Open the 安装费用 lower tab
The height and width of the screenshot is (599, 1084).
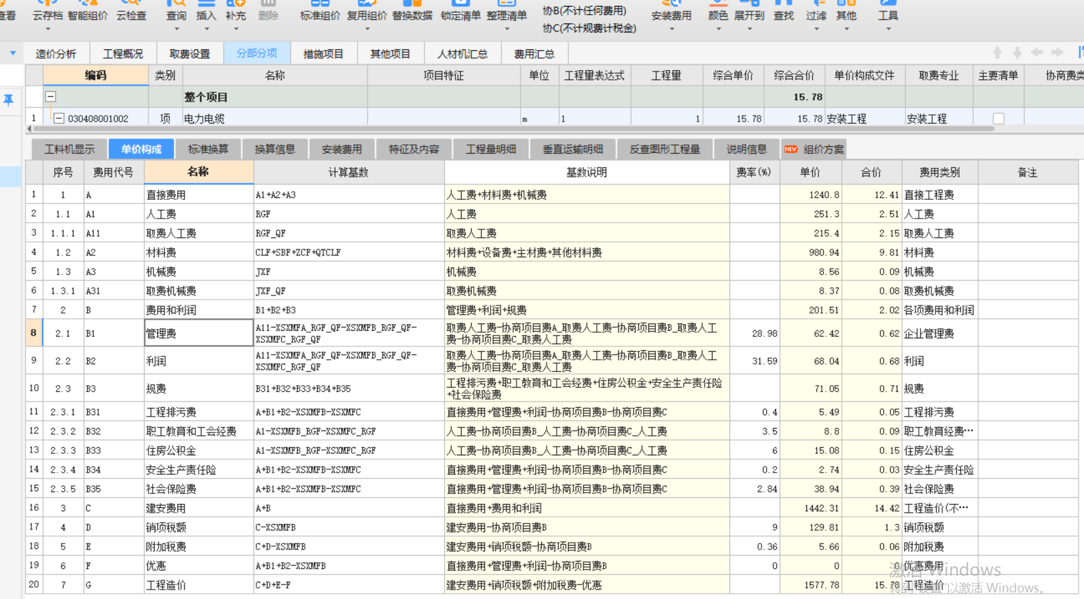(342, 149)
